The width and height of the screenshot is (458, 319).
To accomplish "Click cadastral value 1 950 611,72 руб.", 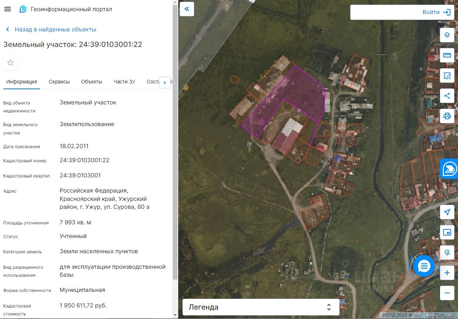I will tap(83, 306).
